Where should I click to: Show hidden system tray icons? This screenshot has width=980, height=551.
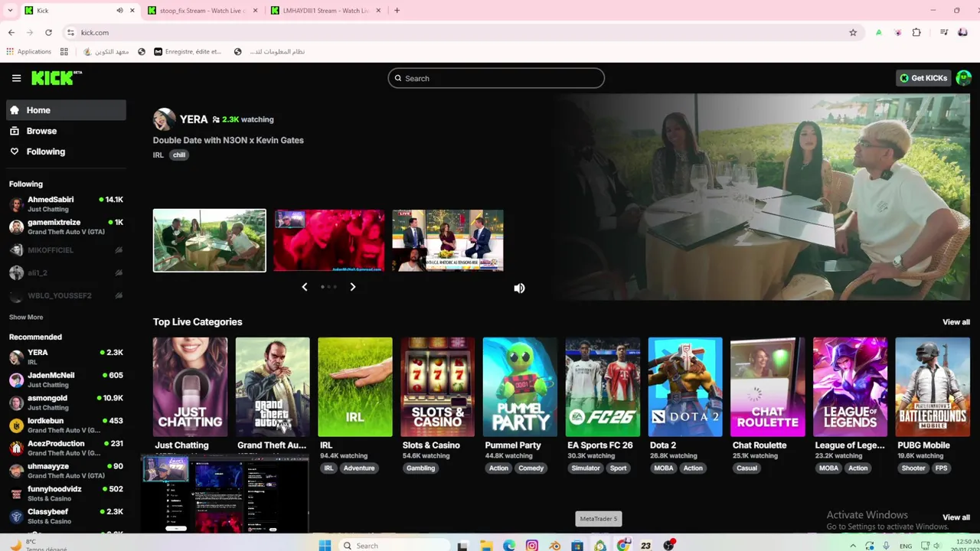[x=853, y=546]
